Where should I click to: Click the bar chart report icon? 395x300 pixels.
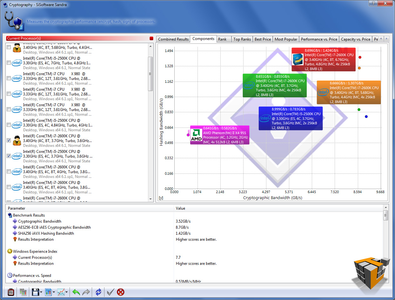click(48, 292)
